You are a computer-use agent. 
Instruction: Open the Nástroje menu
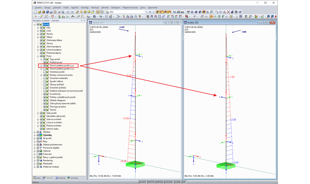[95, 7]
